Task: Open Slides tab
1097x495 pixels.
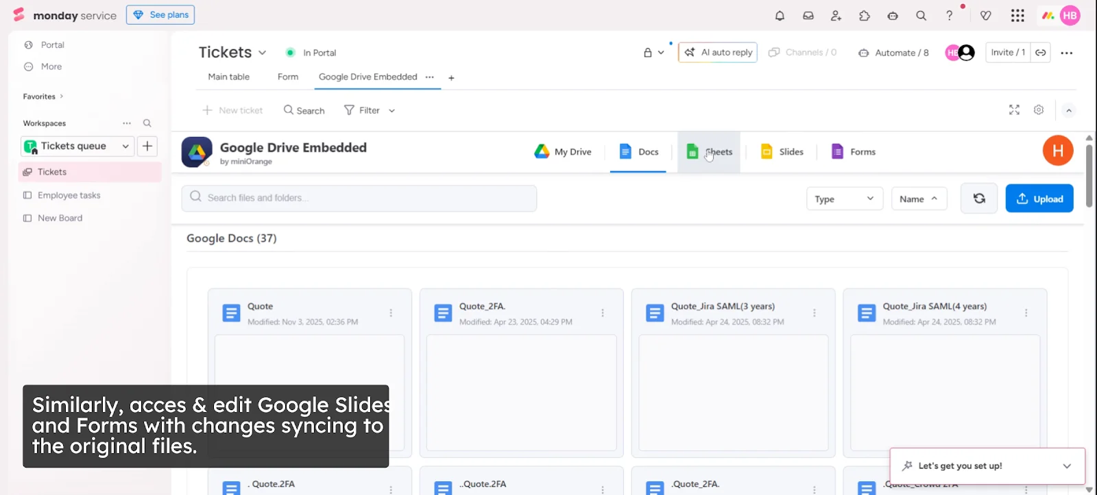Action: (x=782, y=152)
